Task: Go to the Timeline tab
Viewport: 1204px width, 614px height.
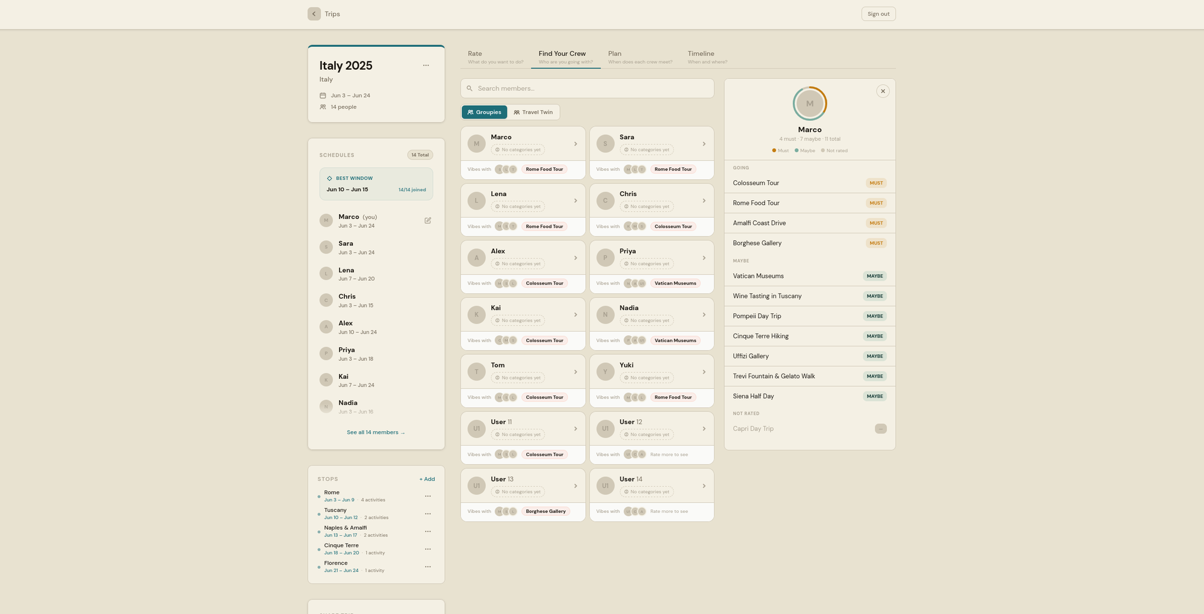Action: 707,57
